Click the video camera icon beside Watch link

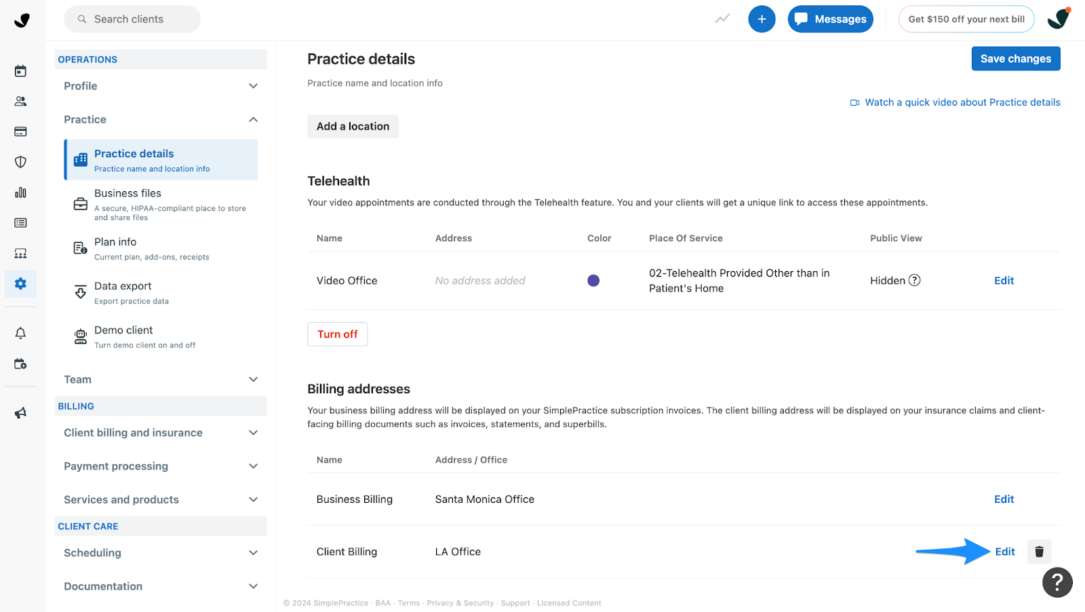[x=854, y=103]
